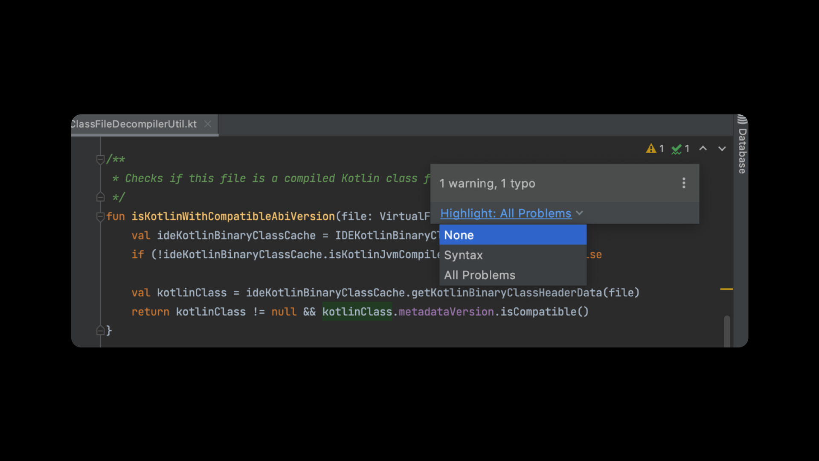Click the green typo checkmark icon
Screen dimensions: 819x461
click(676, 149)
